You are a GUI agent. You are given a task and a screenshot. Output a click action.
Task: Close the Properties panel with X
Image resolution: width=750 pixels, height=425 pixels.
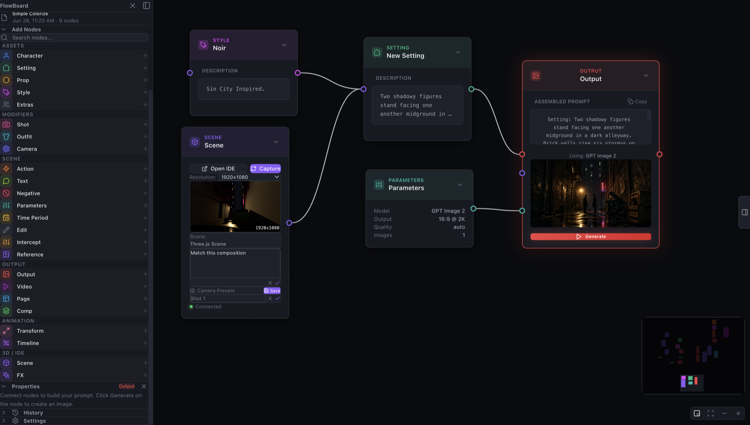(144, 386)
